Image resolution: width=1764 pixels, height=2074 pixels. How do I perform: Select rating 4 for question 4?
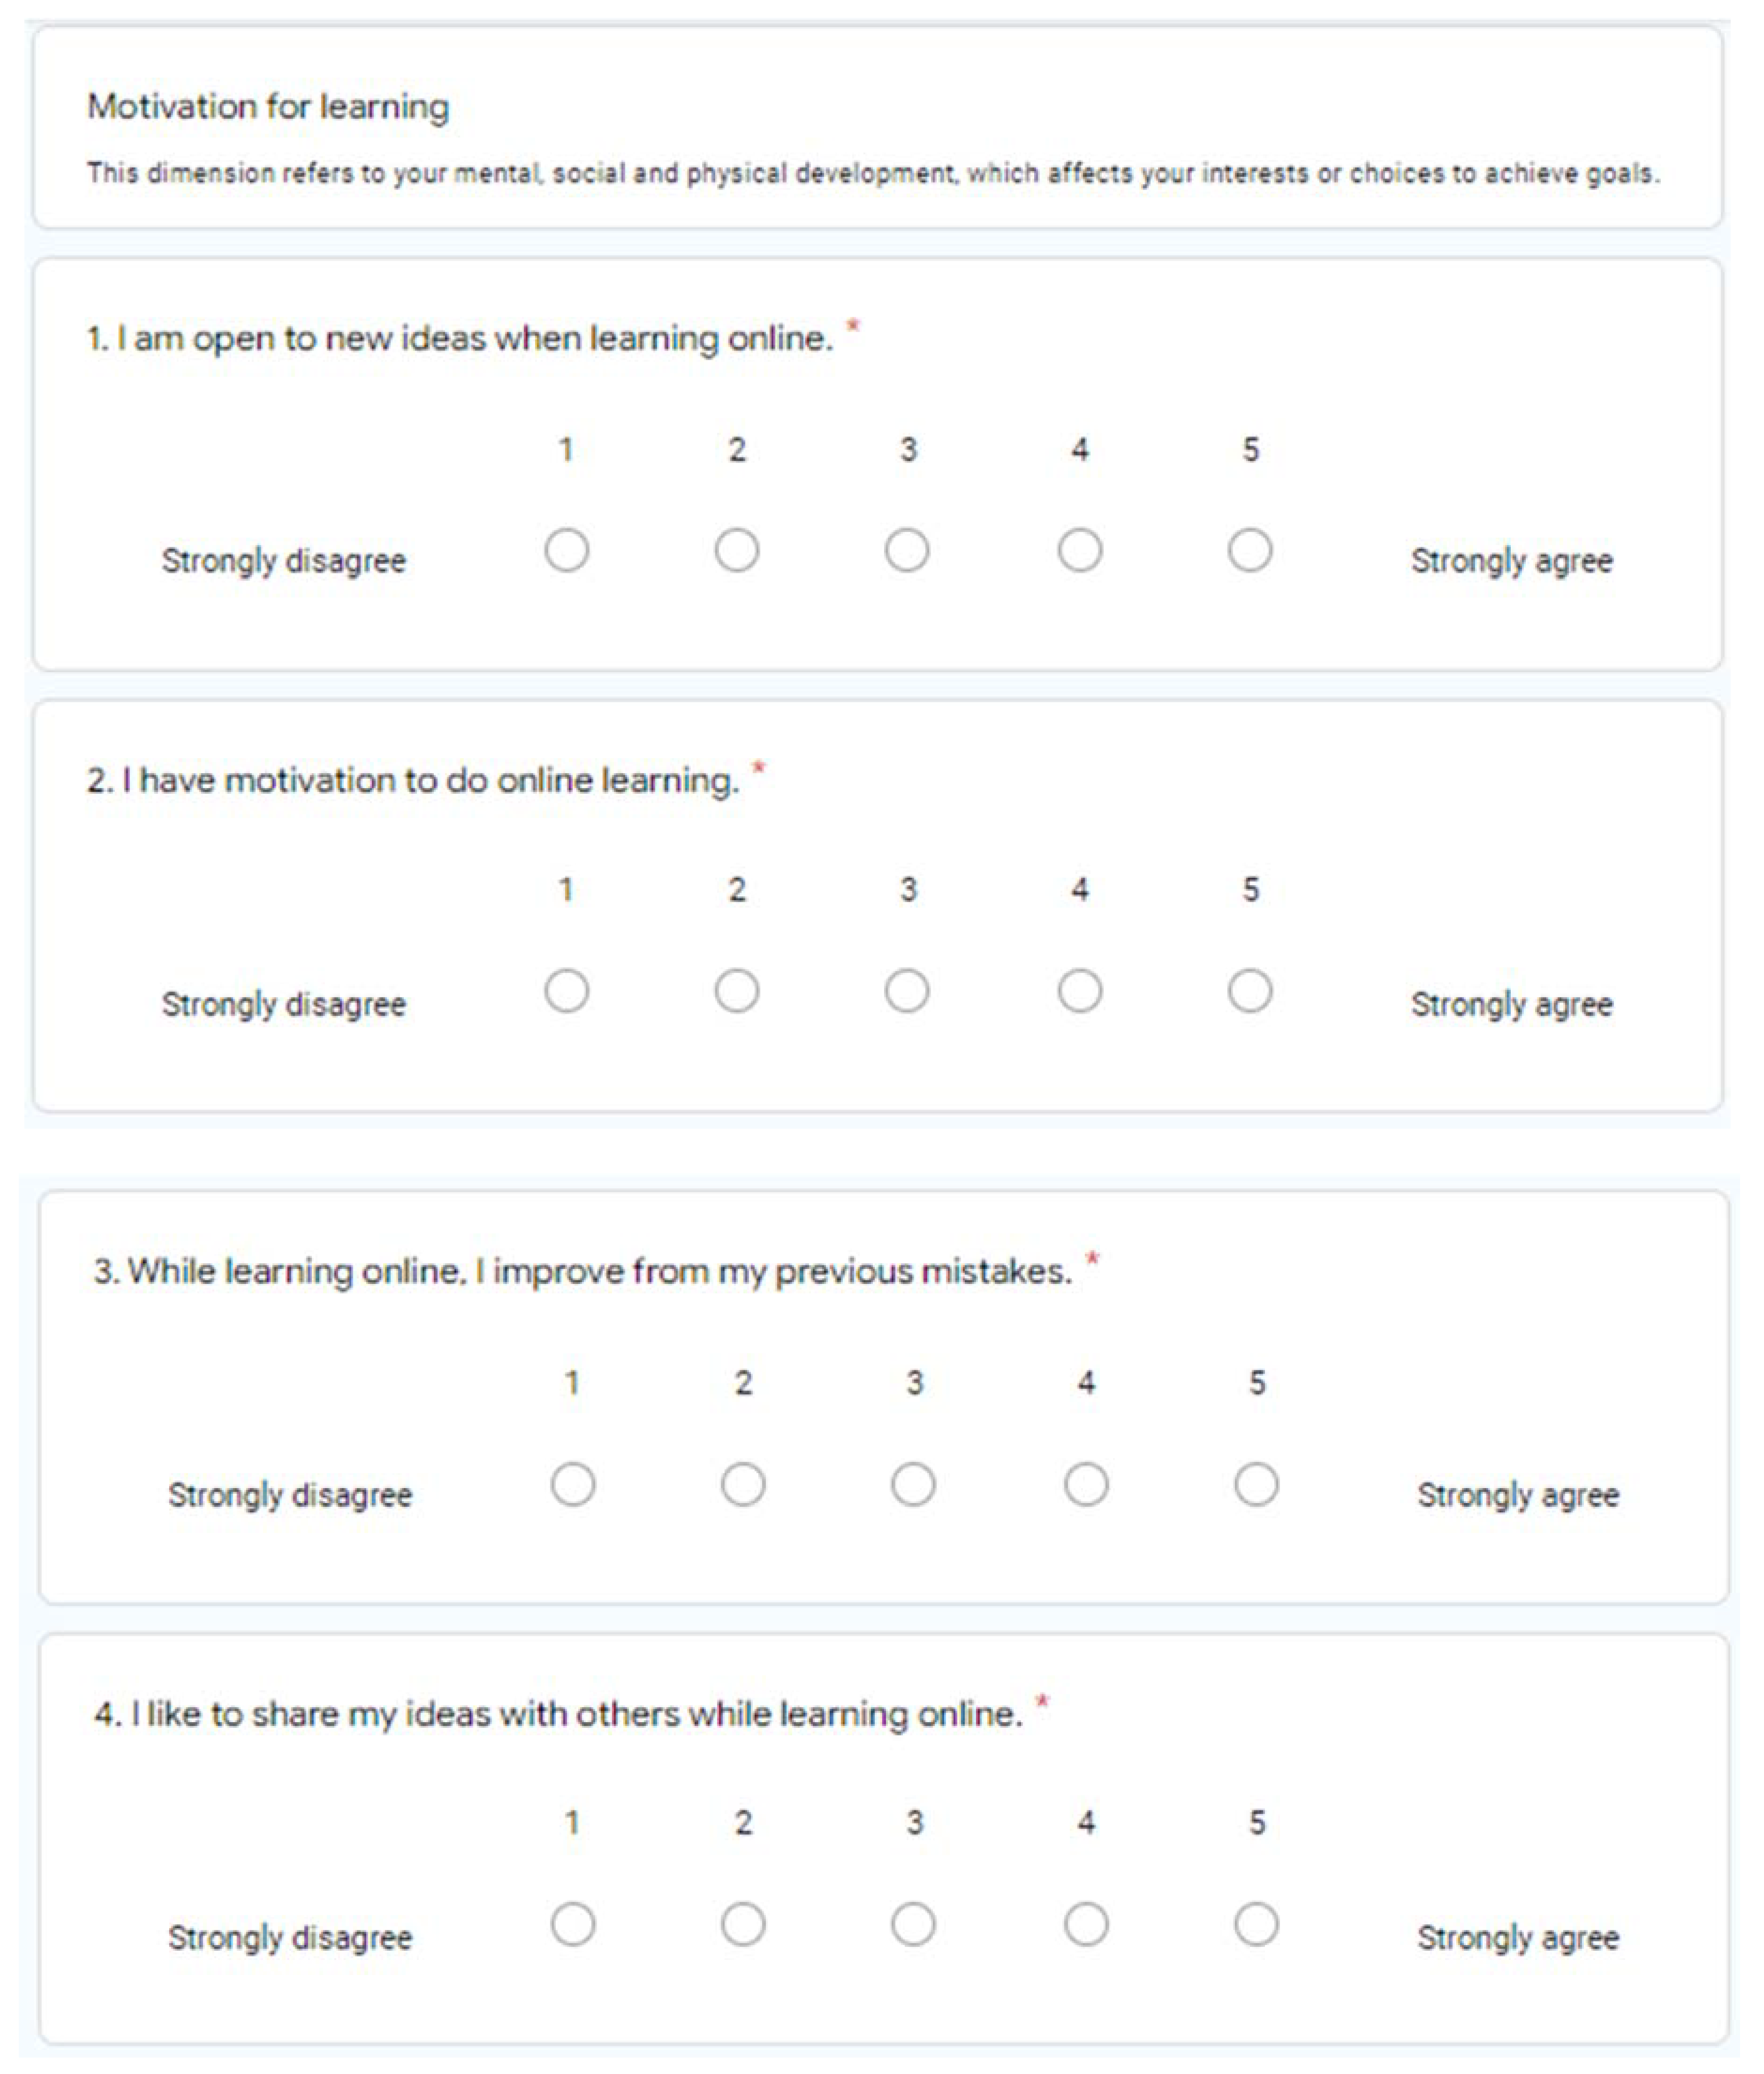(x=1085, y=1924)
